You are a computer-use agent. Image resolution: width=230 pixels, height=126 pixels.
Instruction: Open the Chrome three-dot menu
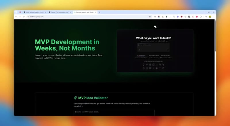tap(214, 17)
